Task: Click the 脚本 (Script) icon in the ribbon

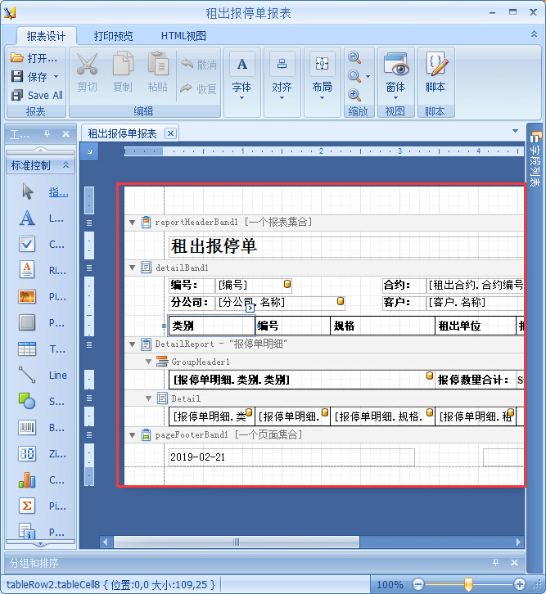Action: coord(435,66)
